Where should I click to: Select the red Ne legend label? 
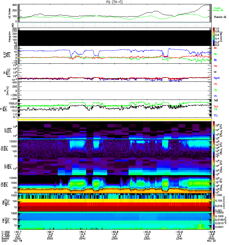pyautogui.click(x=215, y=66)
